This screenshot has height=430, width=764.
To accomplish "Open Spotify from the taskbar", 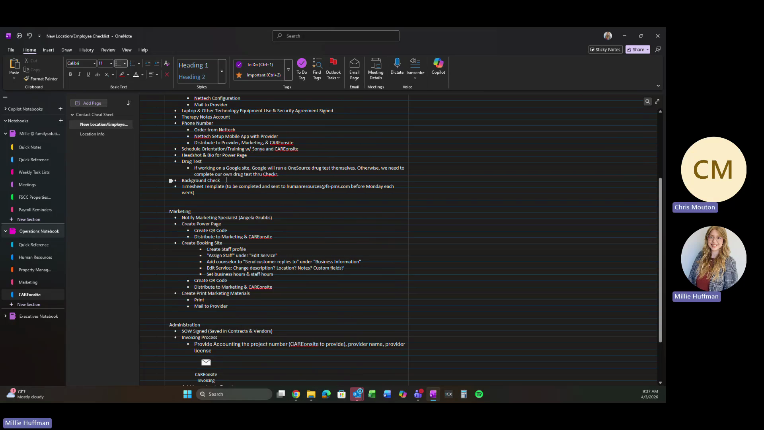I will click(x=479, y=394).
